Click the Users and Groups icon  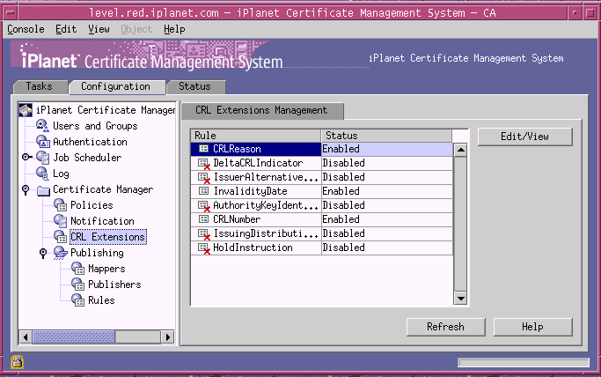[42, 126]
